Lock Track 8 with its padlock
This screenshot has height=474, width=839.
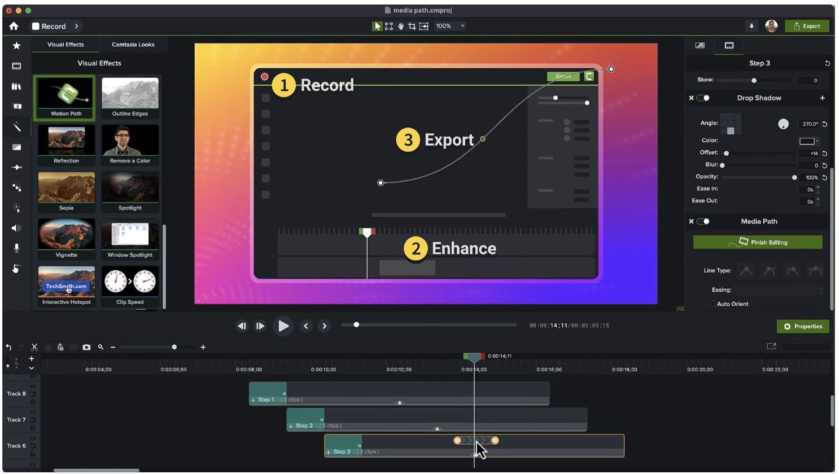click(33, 402)
